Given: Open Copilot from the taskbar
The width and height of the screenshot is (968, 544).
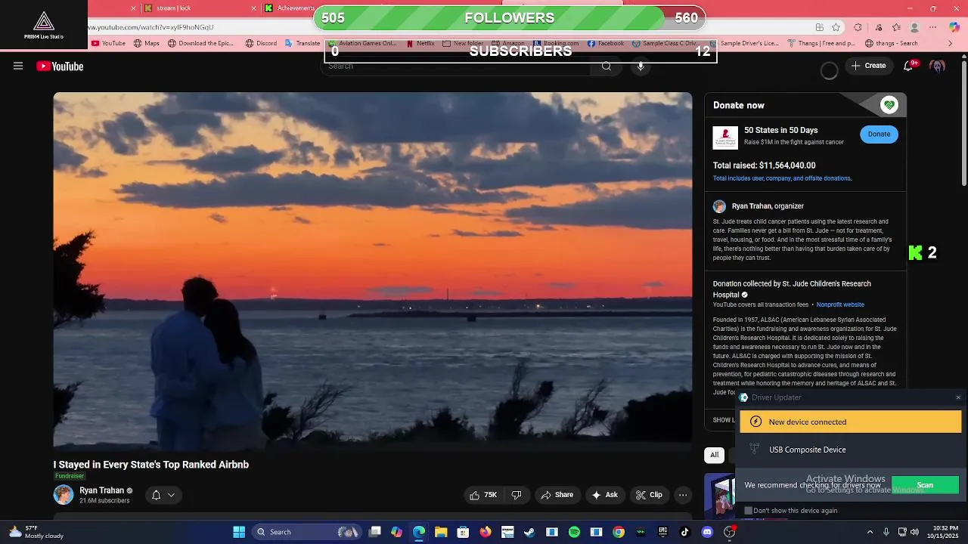Looking at the screenshot, I should (x=397, y=532).
